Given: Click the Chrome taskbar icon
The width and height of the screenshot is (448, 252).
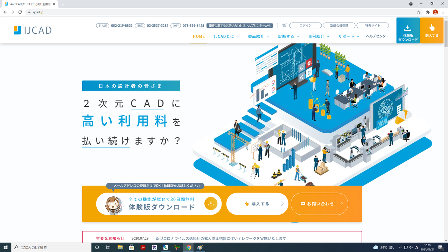Looking at the screenshot, I should coord(189,247).
